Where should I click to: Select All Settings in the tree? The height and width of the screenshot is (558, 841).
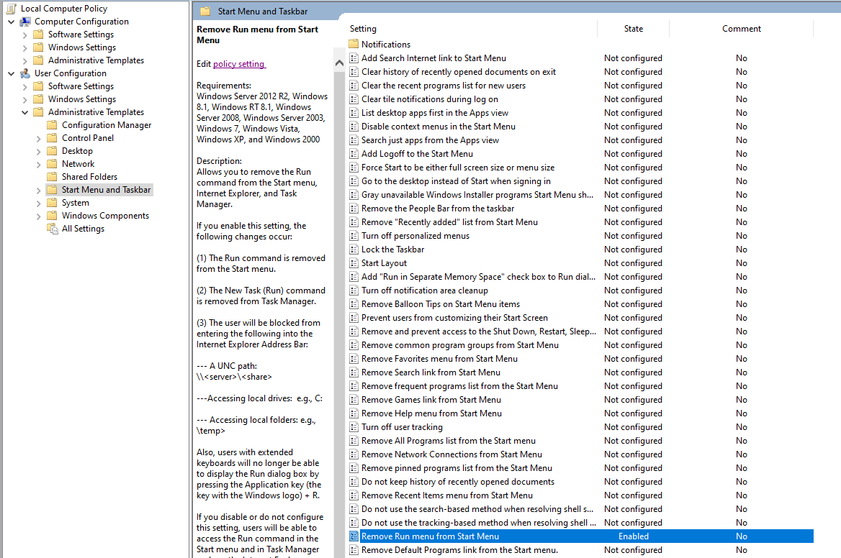click(83, 229)
